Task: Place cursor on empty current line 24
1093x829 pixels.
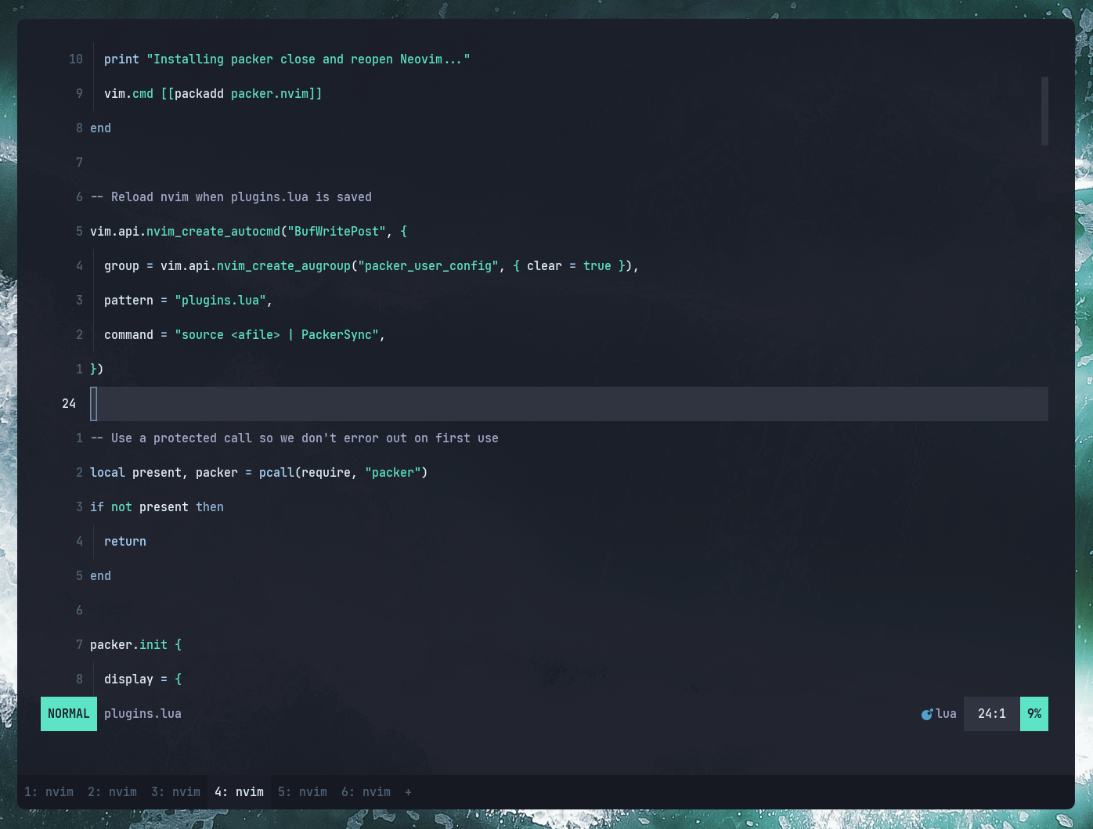Action: [x=548, y=404]
